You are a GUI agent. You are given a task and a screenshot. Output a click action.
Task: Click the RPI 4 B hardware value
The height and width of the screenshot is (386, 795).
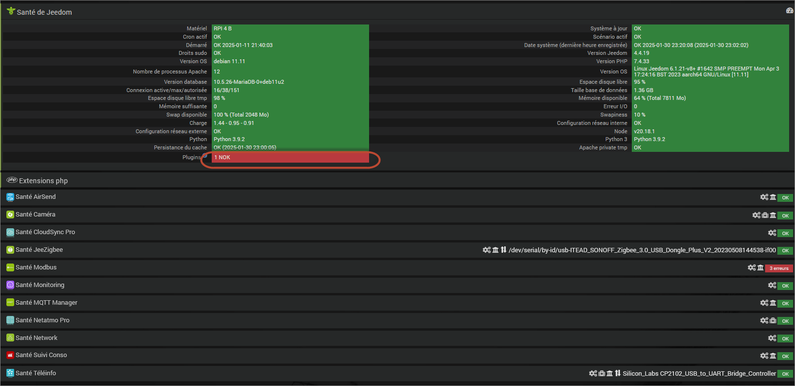coord(223,28)
